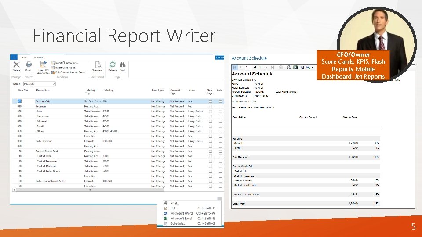The image size is (422, 237).
Task: Tick Bold checkbox for Percent Calc row
Action: pyautogui.click(x=220, y=101)
